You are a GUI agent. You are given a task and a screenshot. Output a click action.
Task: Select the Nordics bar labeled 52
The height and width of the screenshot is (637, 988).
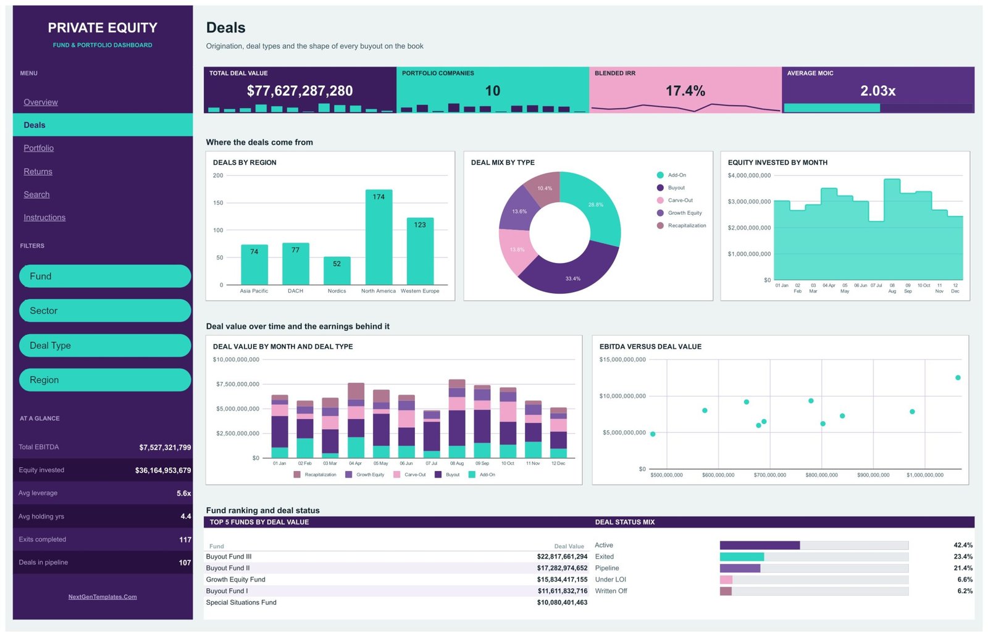[337, 270]
